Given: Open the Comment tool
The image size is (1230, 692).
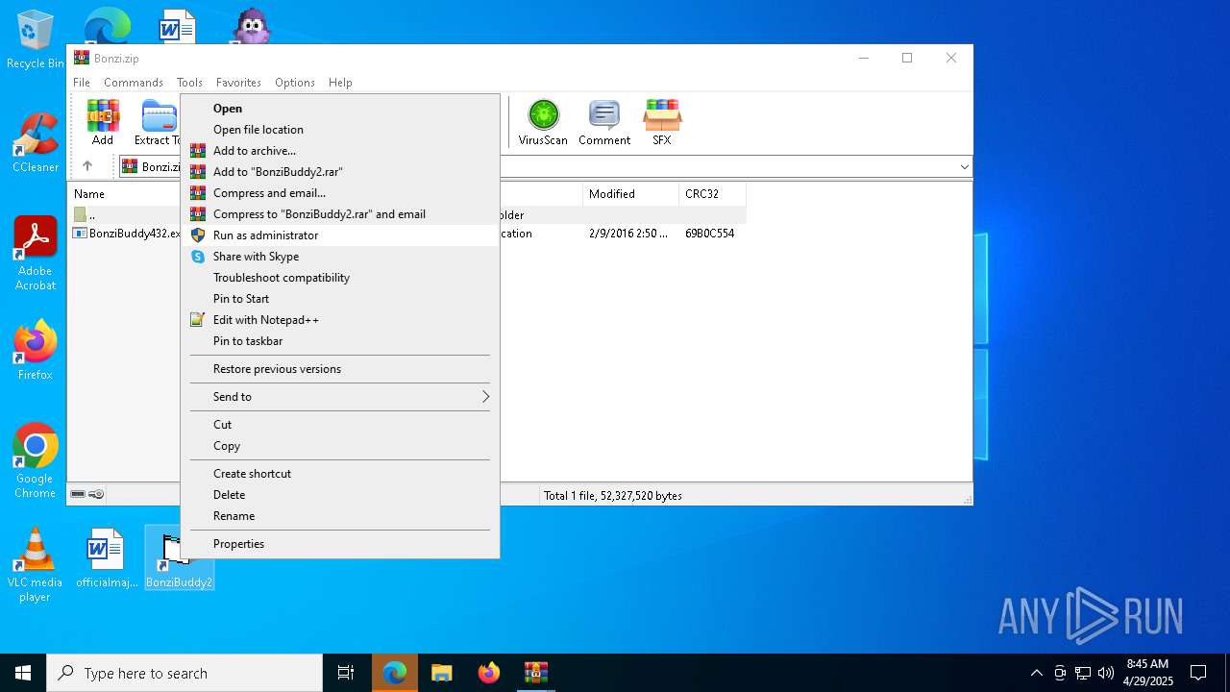Looking at the screenshot, I should [x=604, y=122].
